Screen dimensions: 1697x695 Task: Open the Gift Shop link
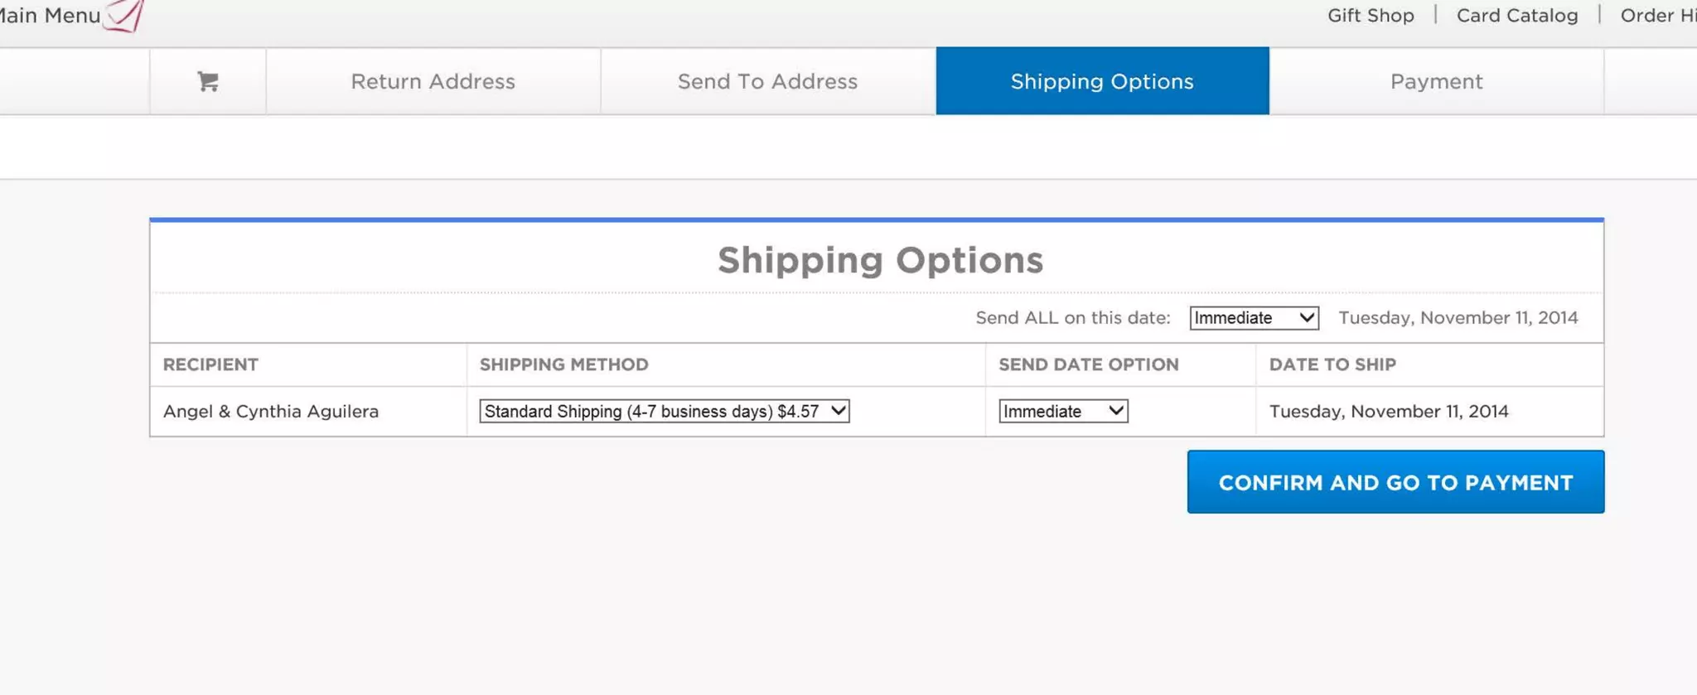[1371, 16]
